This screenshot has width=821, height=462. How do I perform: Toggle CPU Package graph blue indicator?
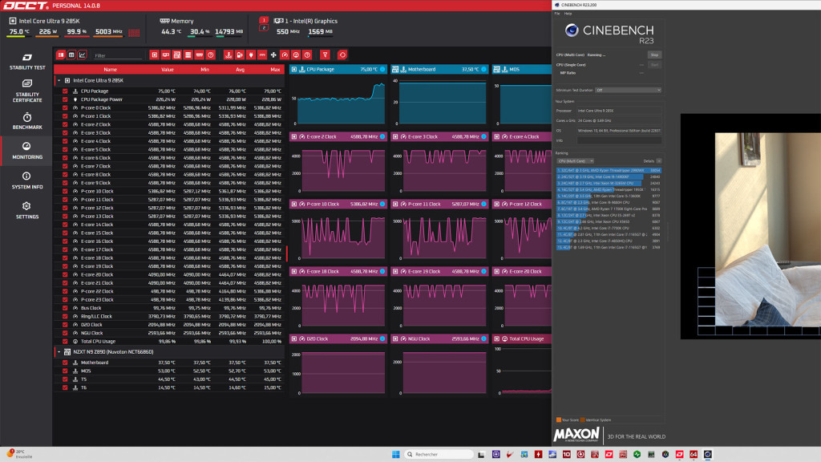pos(382,69)
